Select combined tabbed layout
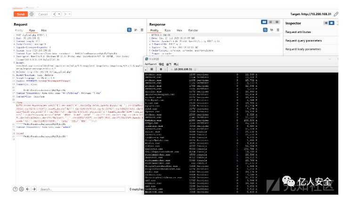 point(277,22)
